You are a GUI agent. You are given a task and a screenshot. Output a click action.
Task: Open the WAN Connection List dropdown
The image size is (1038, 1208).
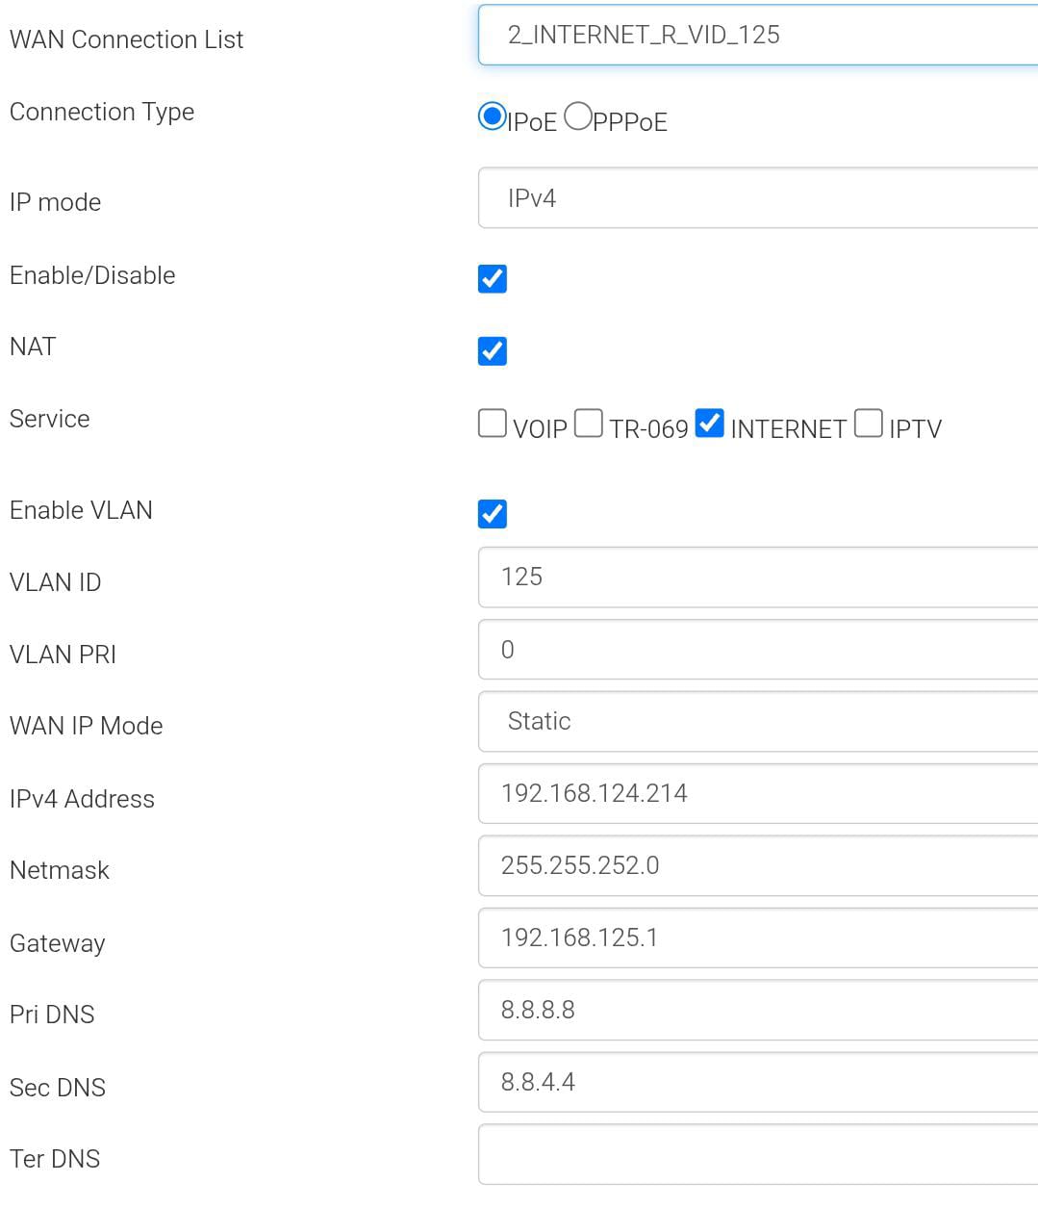pos(758,35)
